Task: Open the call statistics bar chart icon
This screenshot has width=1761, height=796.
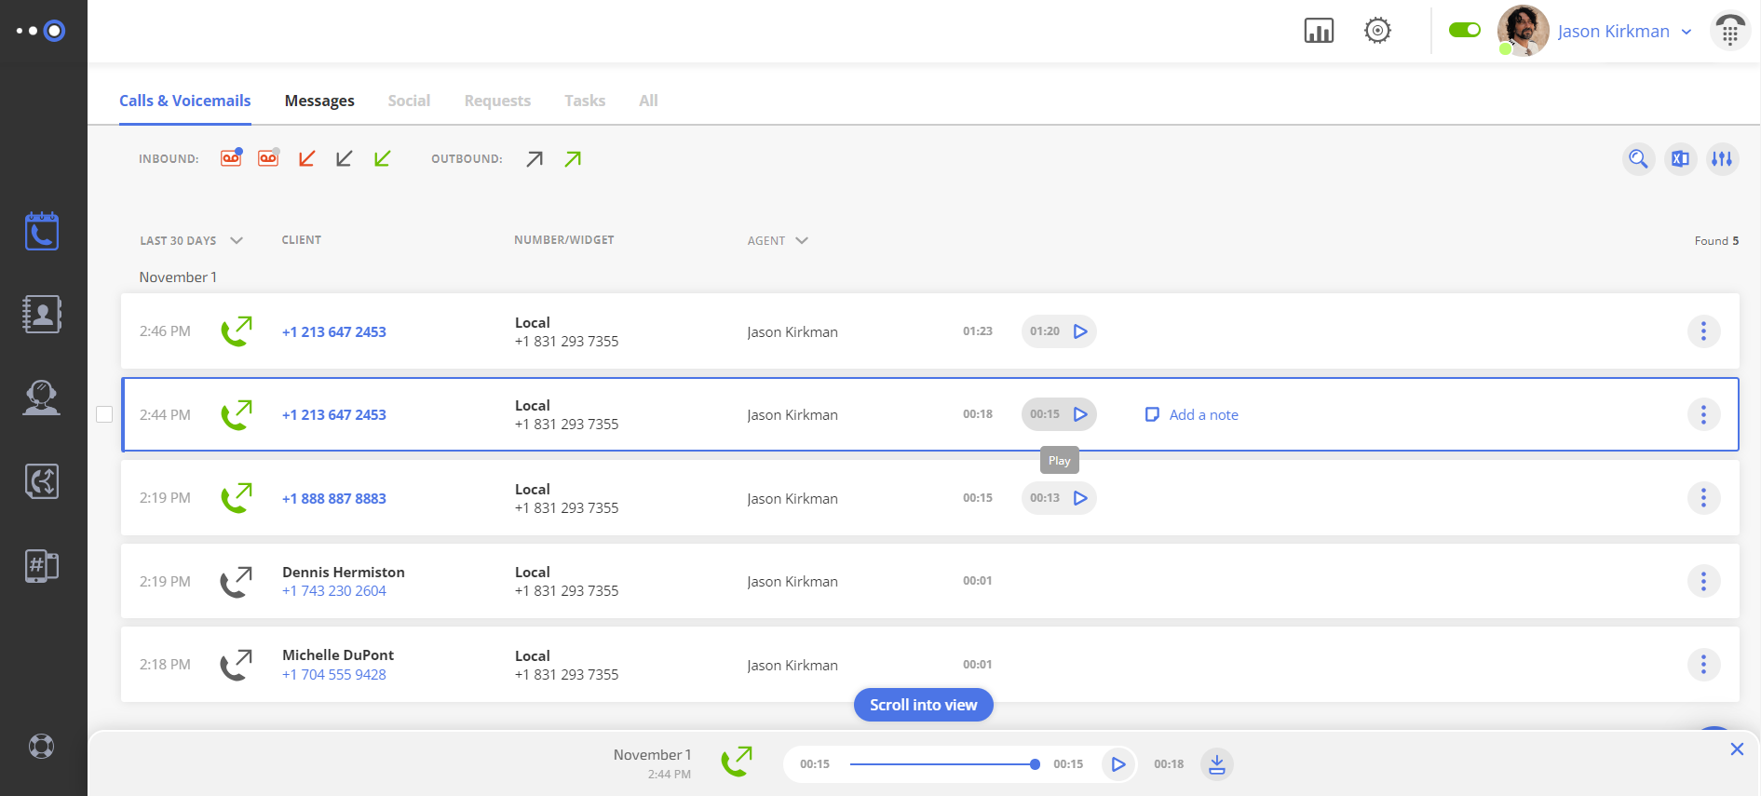Action: 1319,31
